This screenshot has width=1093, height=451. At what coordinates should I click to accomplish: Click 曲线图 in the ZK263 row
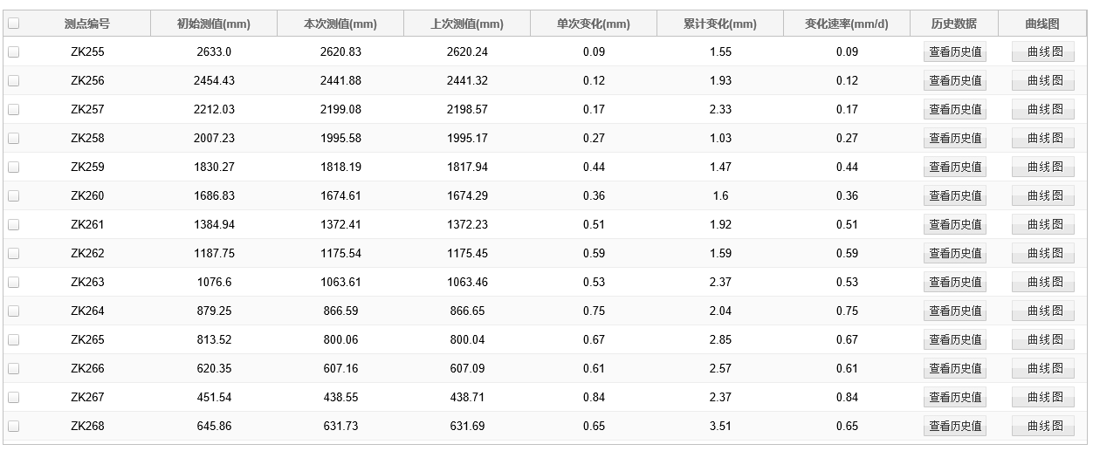[1043, 283]
